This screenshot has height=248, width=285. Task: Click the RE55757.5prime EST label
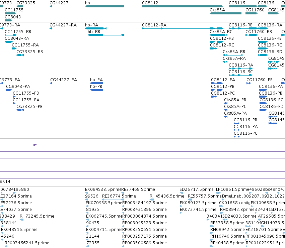coord(205,196)
